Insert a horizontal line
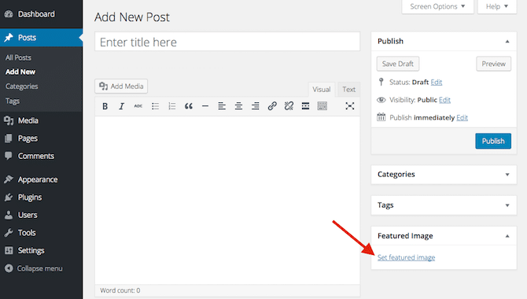The image size is (527, 299). click(x=205, y=106)
